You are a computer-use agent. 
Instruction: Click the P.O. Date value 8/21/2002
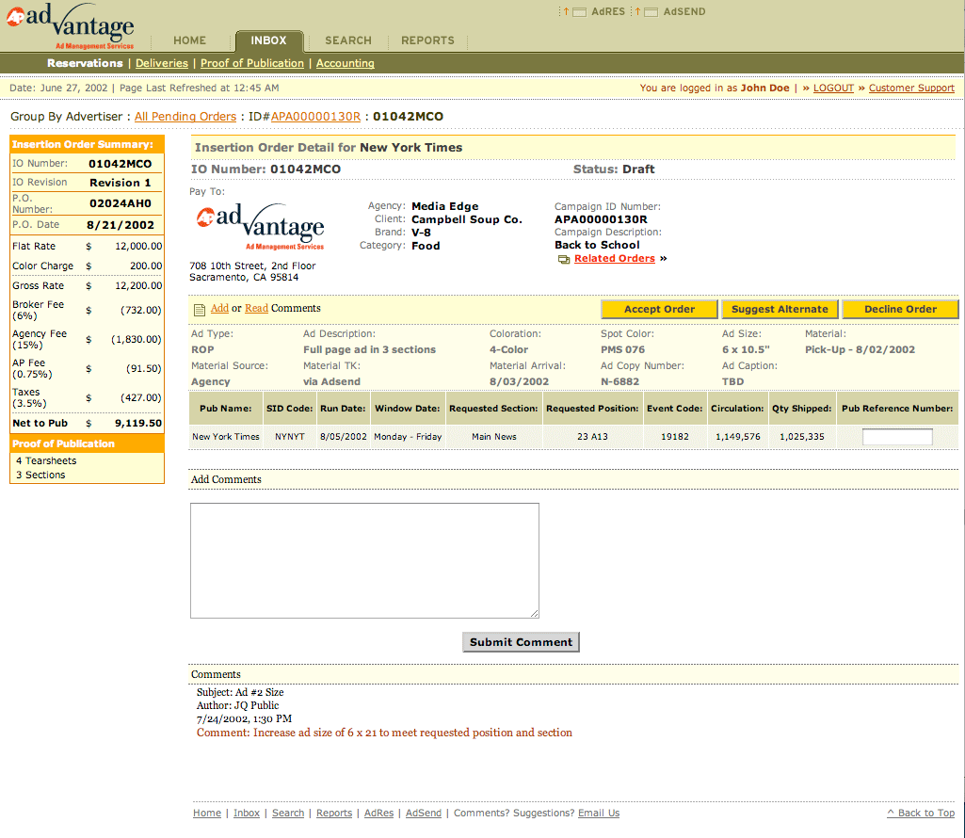coord(120,225)
